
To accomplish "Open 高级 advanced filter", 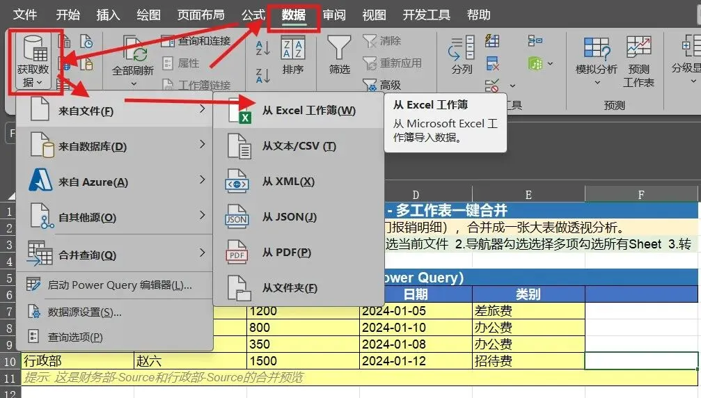I will tap(381, 84).
